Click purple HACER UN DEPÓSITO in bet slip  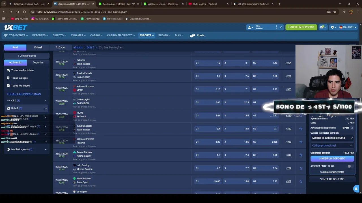pos(332,158)
